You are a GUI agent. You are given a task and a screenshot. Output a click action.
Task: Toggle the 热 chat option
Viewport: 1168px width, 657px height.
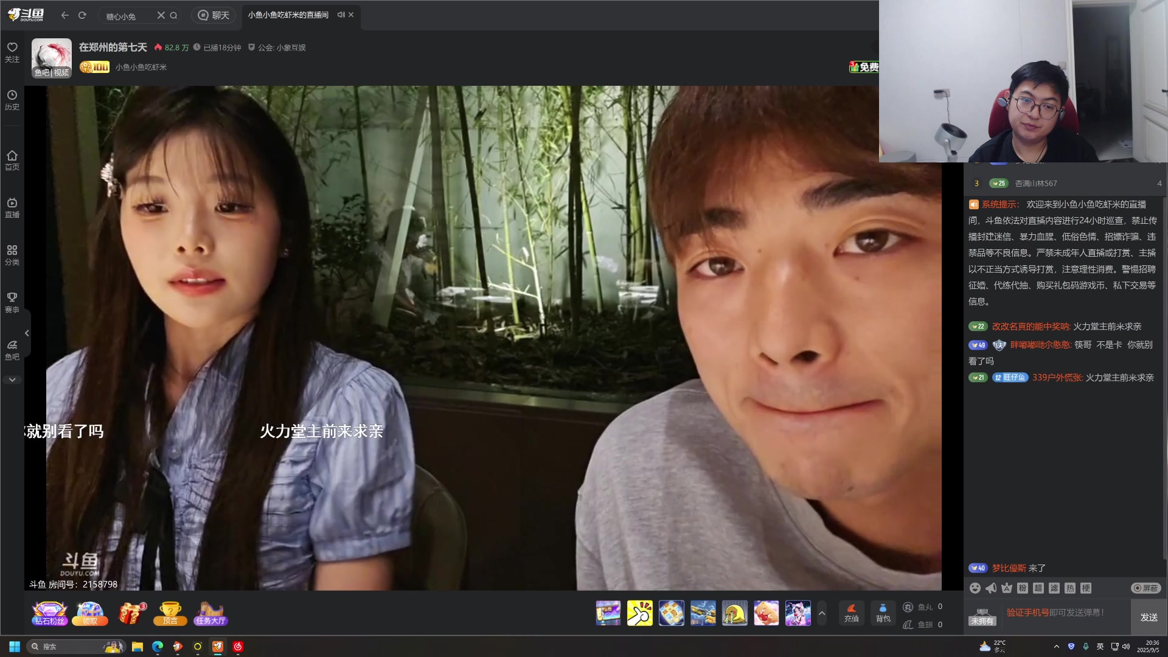[x=1070, y=588]
